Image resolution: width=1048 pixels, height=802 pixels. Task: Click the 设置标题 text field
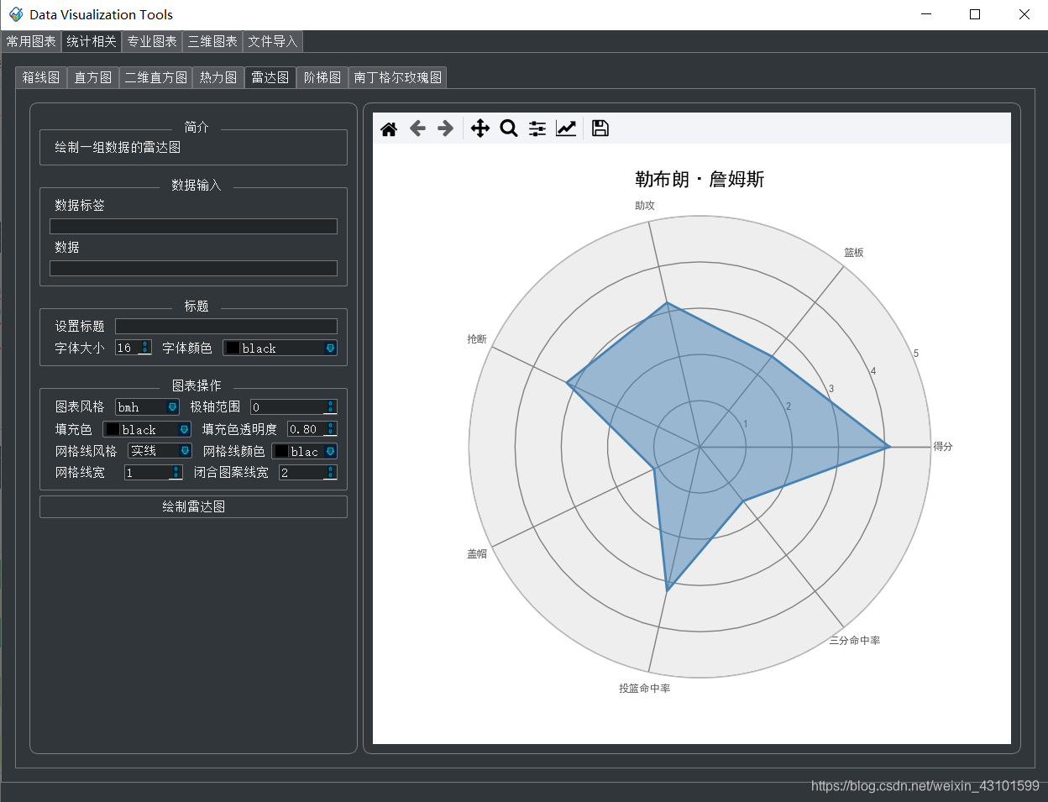[x=226, y=326]
